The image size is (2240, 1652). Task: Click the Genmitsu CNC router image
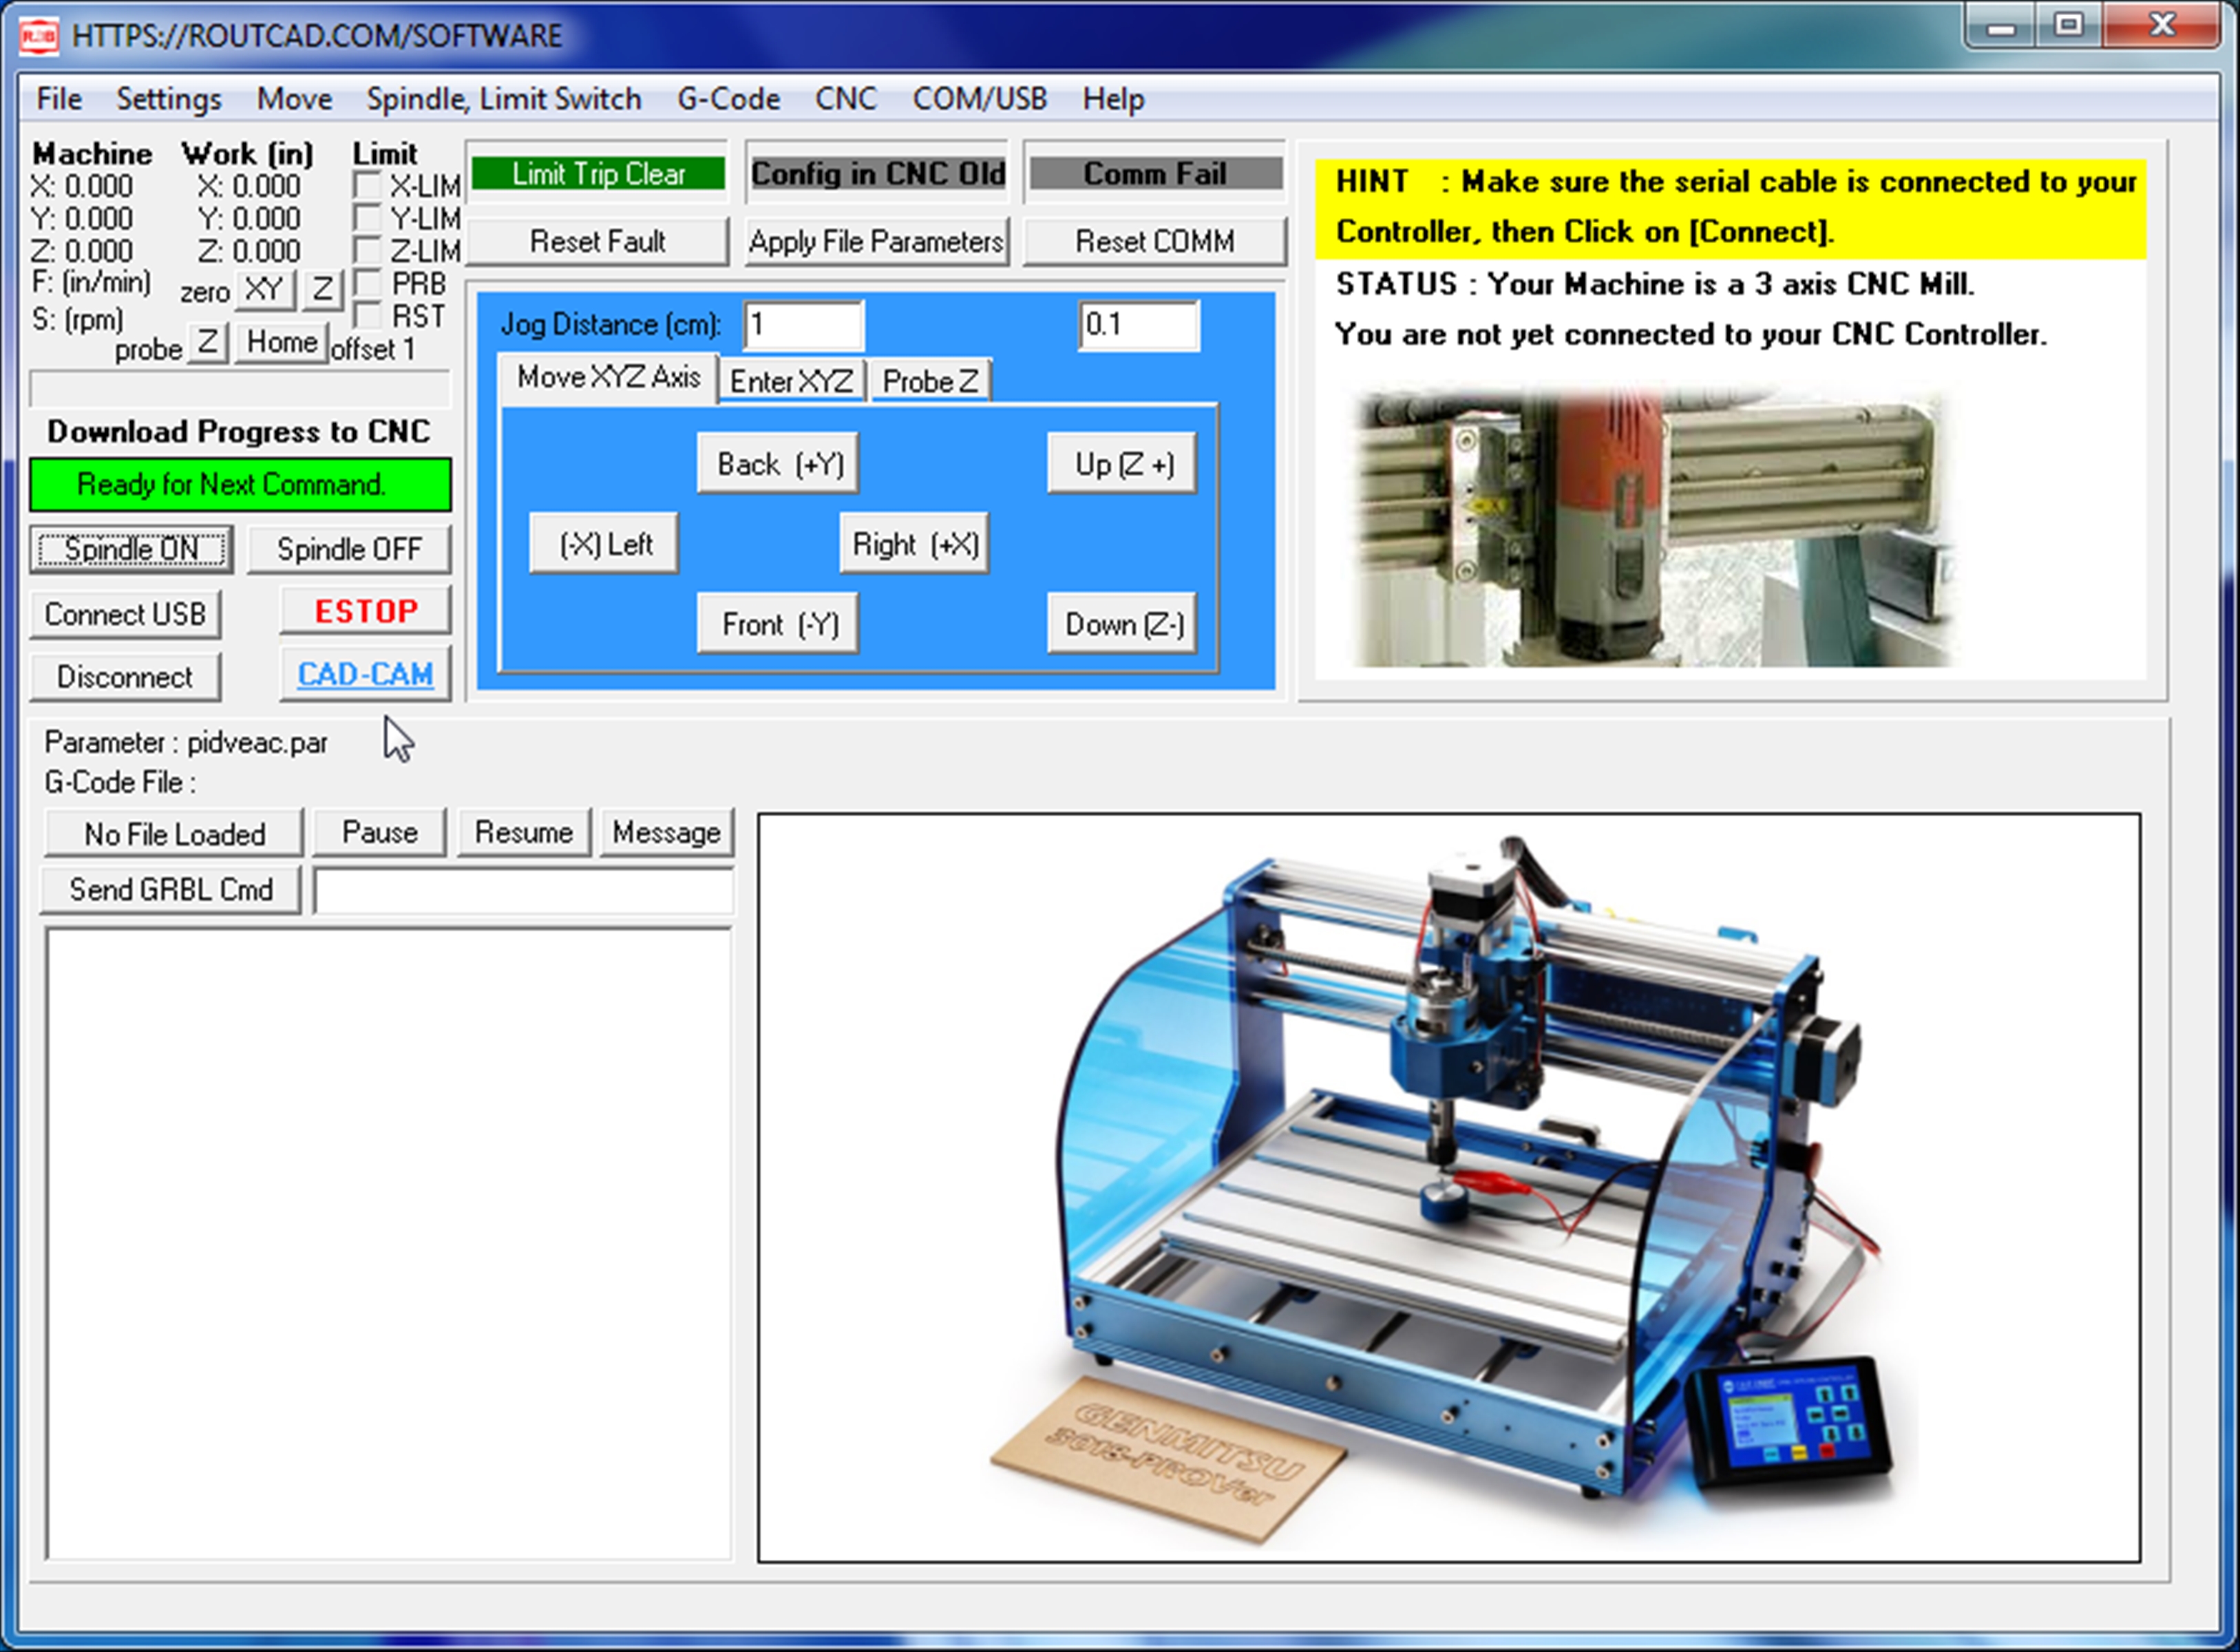pos(1449,1187)
